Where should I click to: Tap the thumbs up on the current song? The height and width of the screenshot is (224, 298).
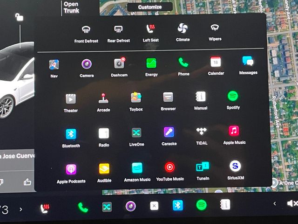pyautogui.click(x=27, y=182)
